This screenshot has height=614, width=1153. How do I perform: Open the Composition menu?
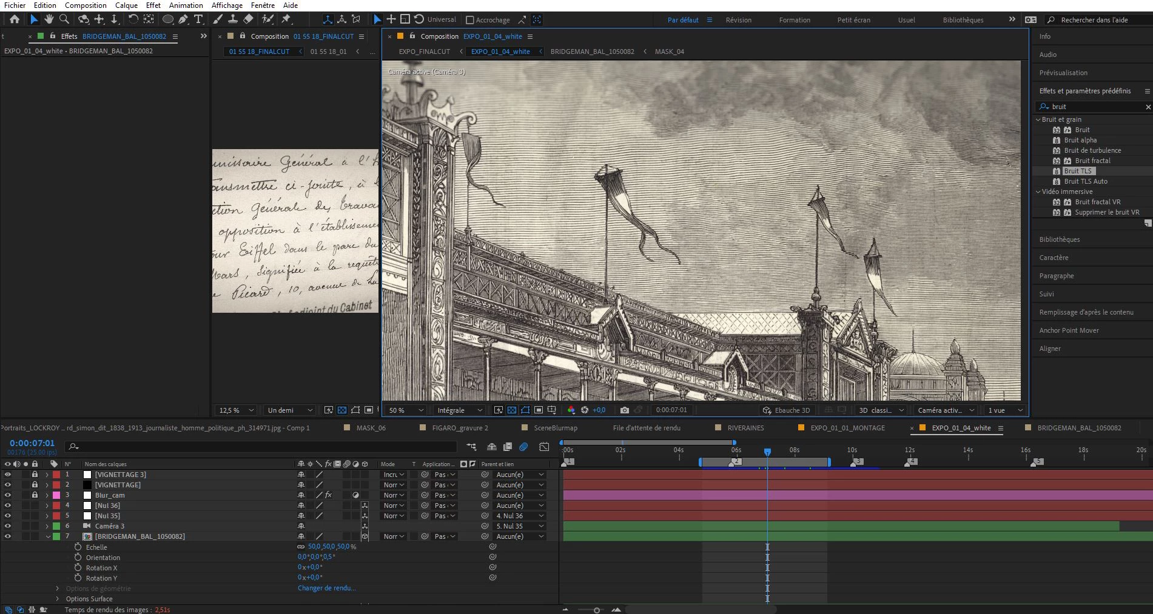click(x=86, y=5)
